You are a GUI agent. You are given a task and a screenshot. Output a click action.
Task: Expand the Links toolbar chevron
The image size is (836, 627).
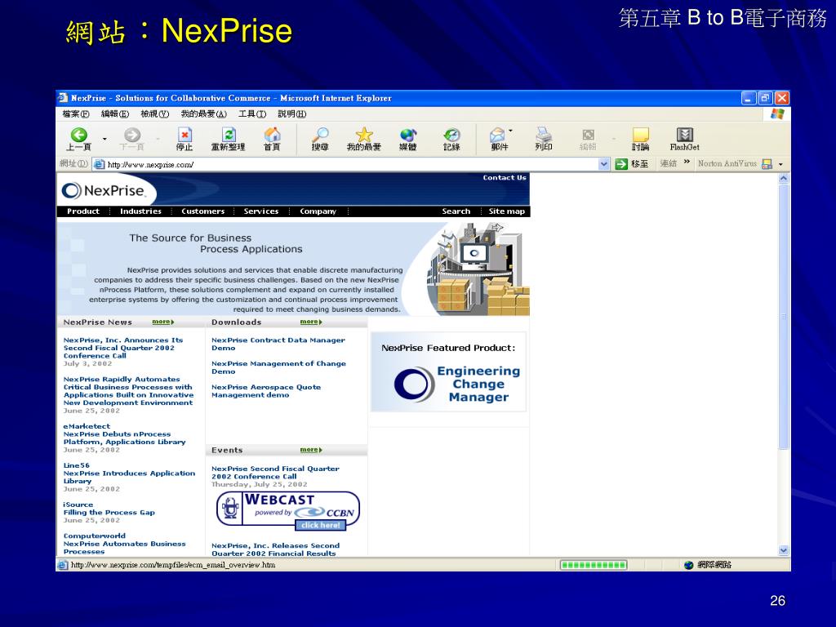pos(687,162)
